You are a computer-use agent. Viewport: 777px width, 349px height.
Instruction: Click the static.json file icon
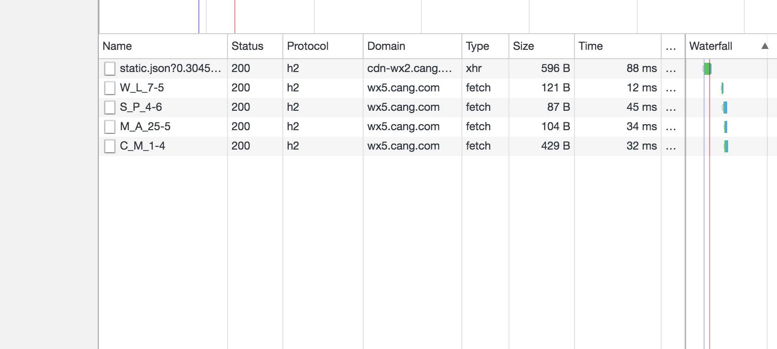coord(110,69)
